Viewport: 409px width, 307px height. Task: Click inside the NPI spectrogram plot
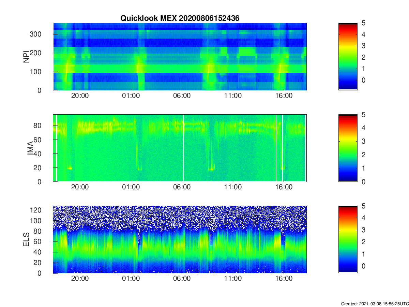[180, 57]
